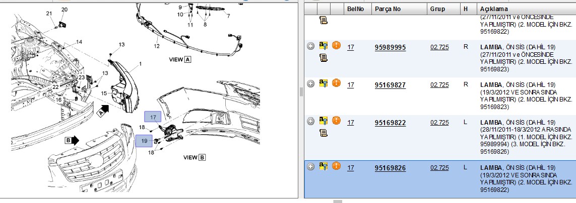Select callout 8 in View A

click(205, 25)
